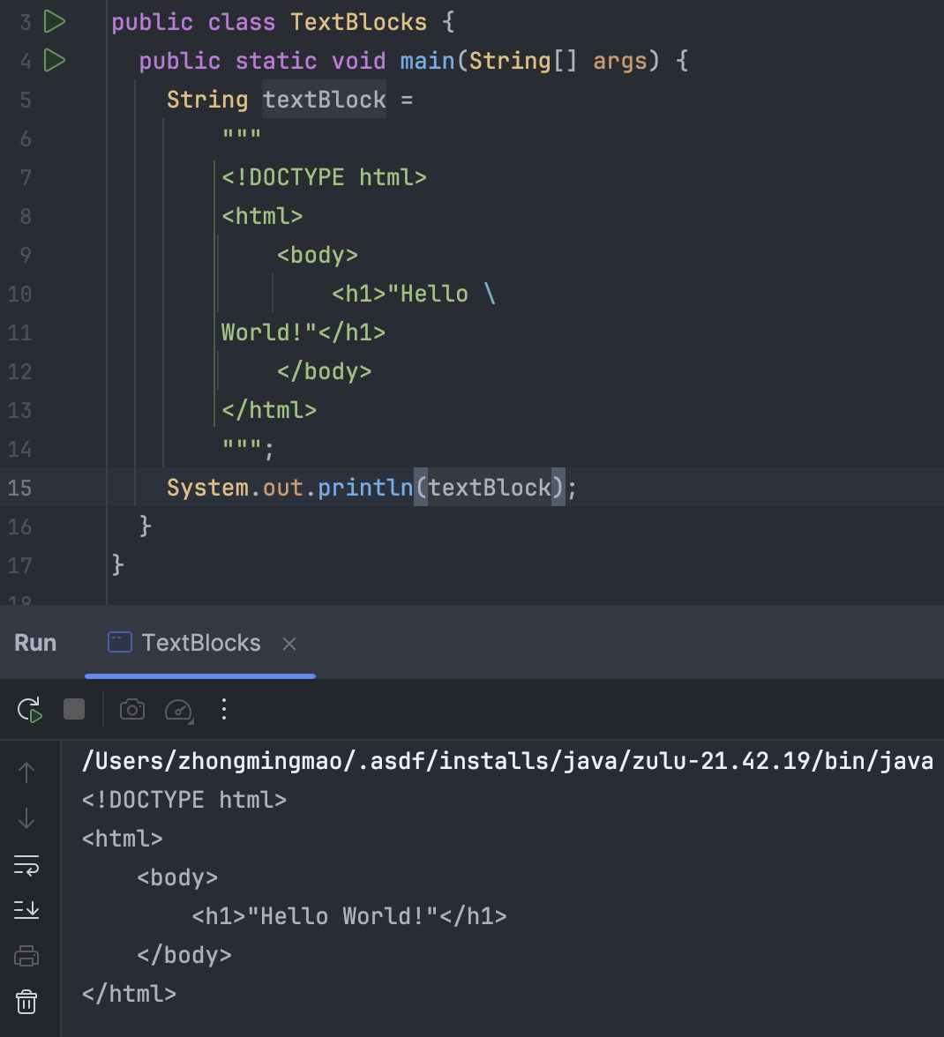Click the down arrow in console sidebar
Image resolution: width=944 pixels, height=1037 pixels.
click(26, 818)
